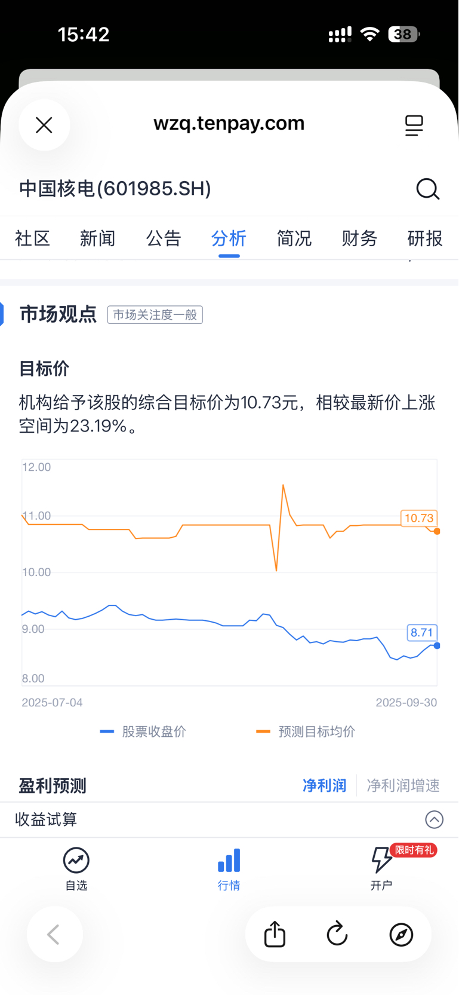Viewport: 459px width, 995px height.
Task: Tap the stock search magnifier icon
Action: point(427,189)
